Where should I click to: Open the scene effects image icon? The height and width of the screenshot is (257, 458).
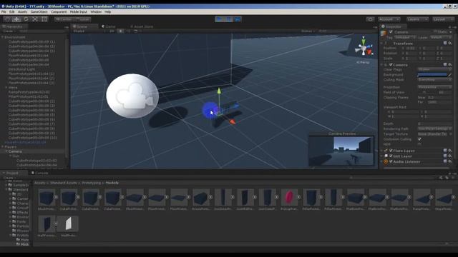point(135,31)
